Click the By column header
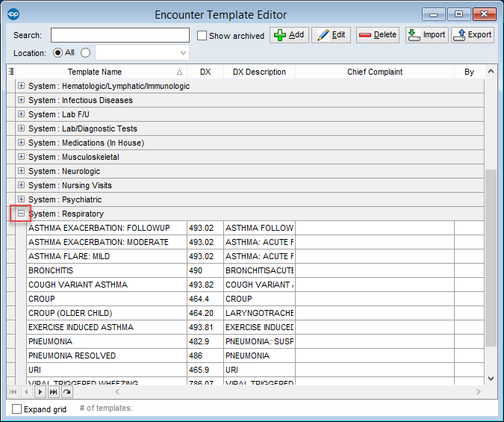The image size is (504, 422). (x=469, y=72)
